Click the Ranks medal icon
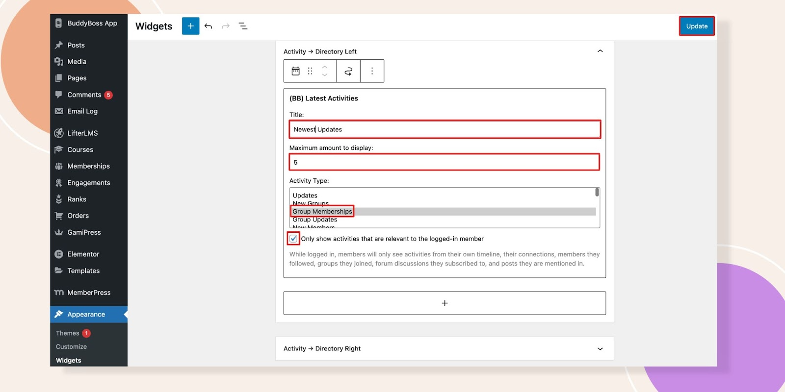 click(x=59, y=199)
